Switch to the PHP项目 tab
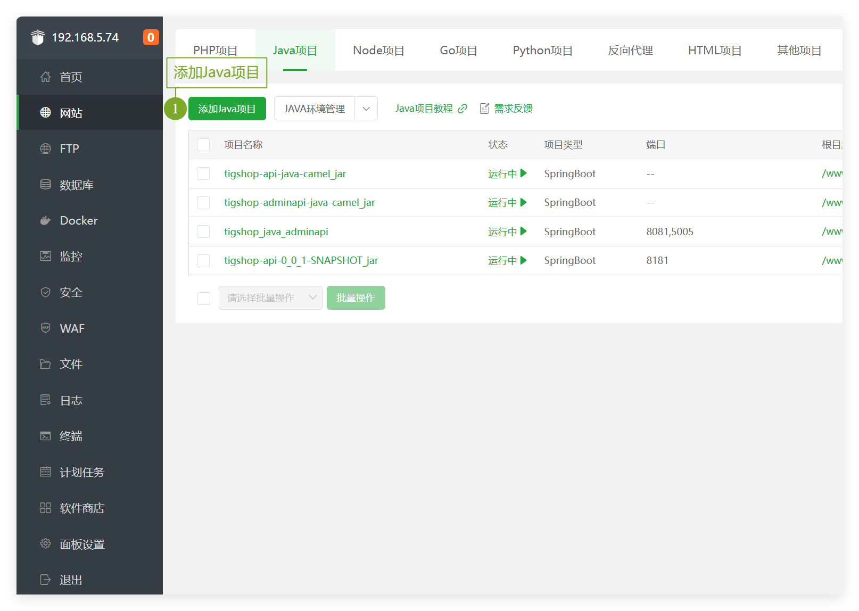The width and height of the screenshot is (859, 611). pos(216,50)
